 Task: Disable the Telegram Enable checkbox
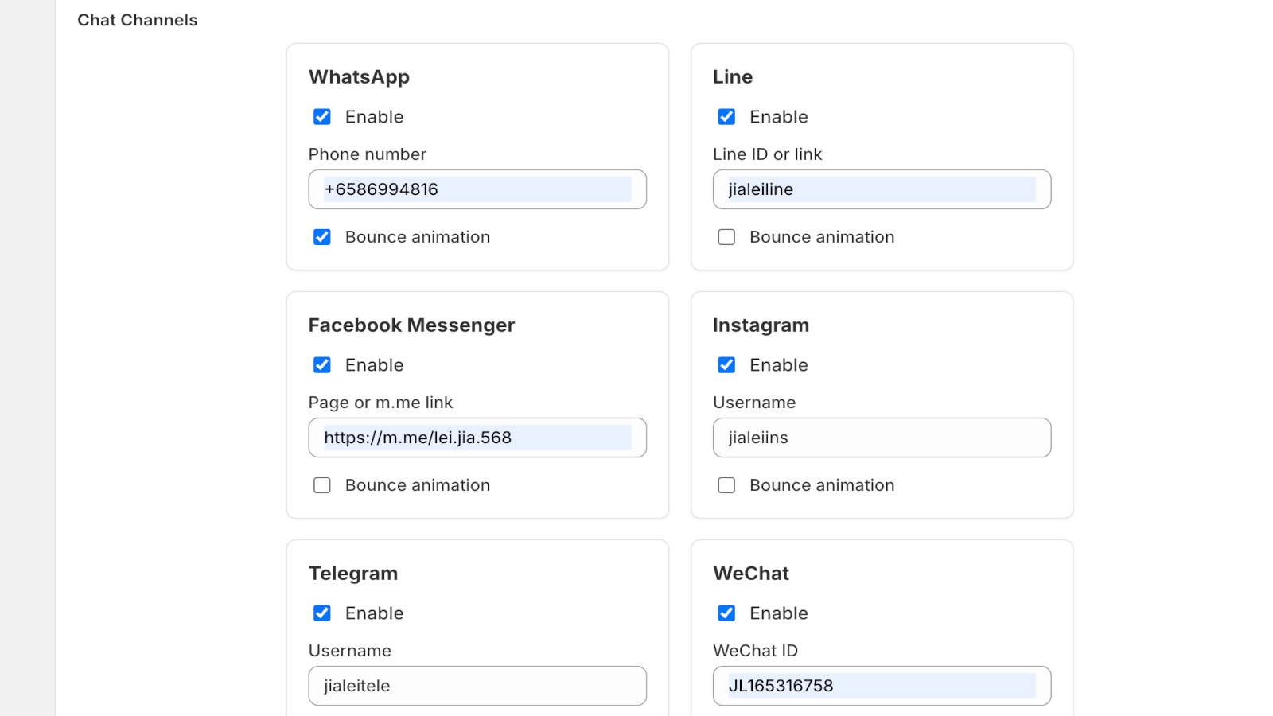pos(322,613)
